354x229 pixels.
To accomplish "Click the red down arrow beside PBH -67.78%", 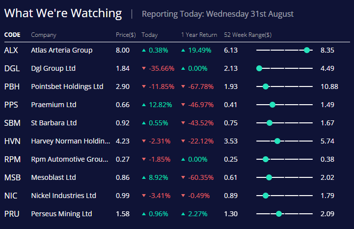I will (184, 86).
